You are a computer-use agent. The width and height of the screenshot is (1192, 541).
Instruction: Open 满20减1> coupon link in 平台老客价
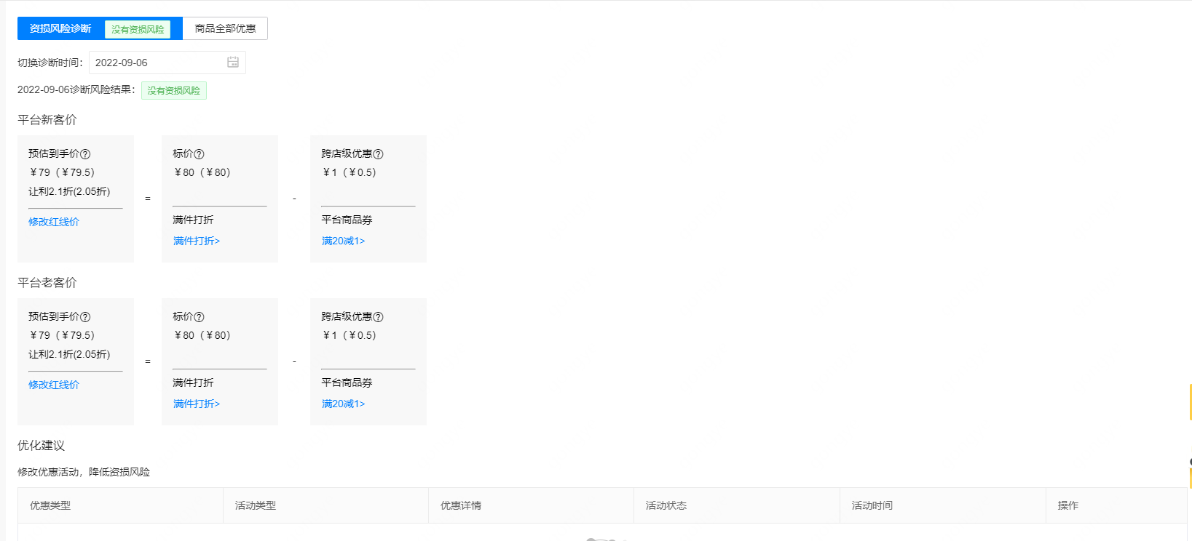343,404
